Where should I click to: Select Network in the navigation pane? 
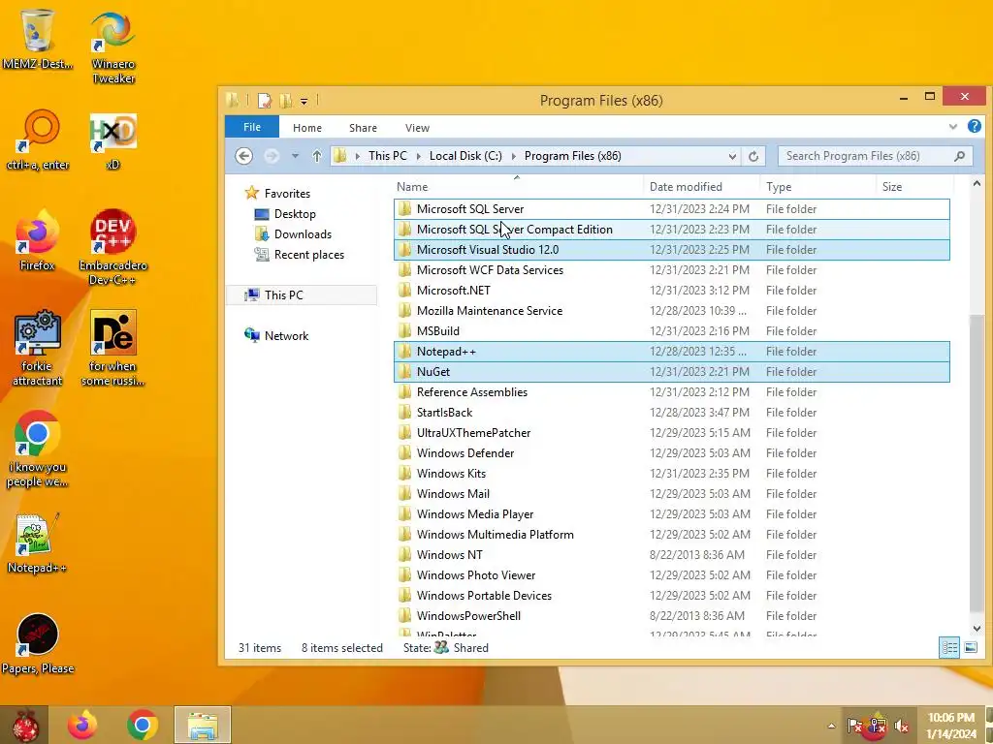coord(286,336)
